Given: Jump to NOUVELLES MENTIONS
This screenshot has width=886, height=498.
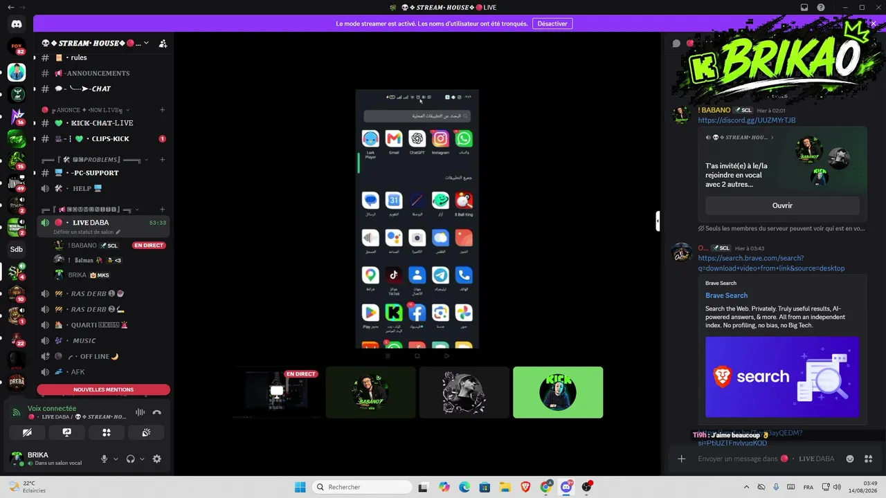Looking at the screenshot, I should click(x=103, y=389).
